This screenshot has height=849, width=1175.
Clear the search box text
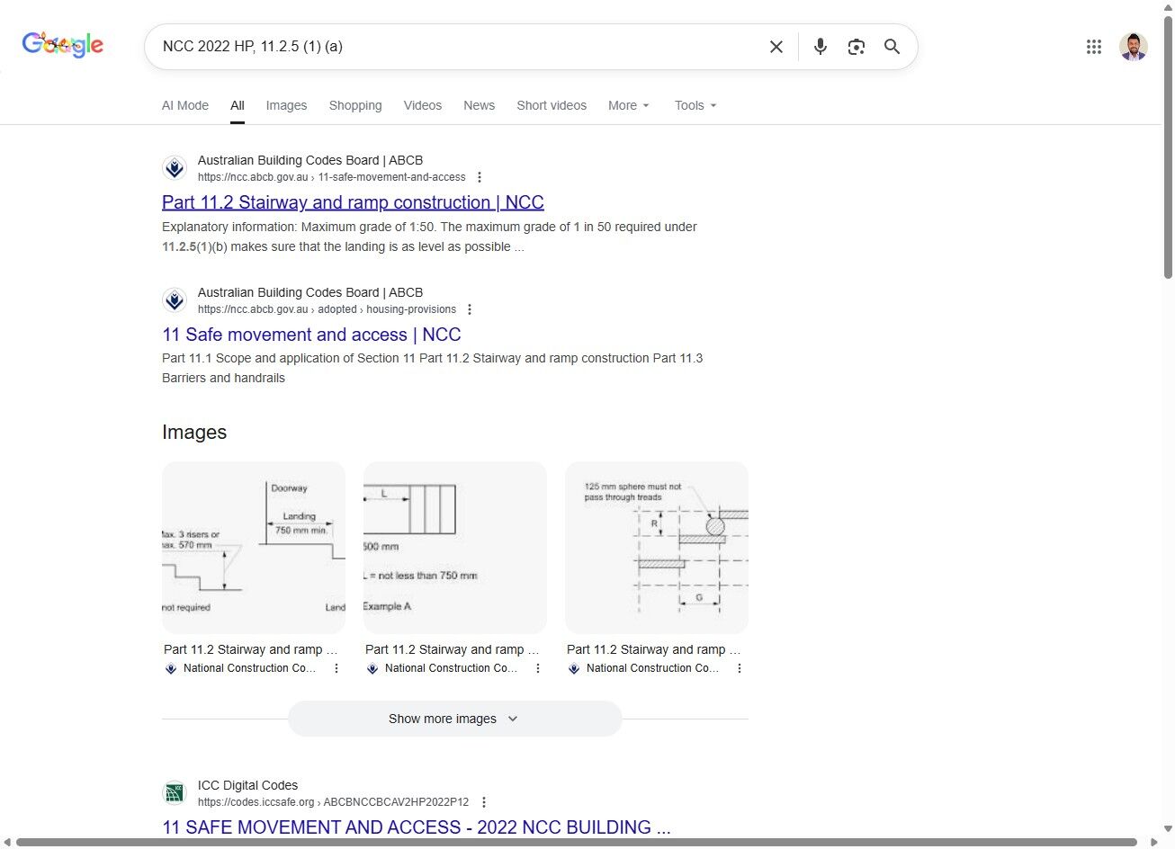point(776,47)
